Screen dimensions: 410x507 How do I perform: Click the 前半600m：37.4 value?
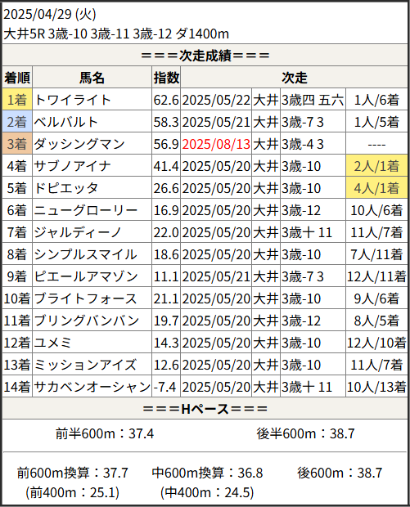point(104,433)
